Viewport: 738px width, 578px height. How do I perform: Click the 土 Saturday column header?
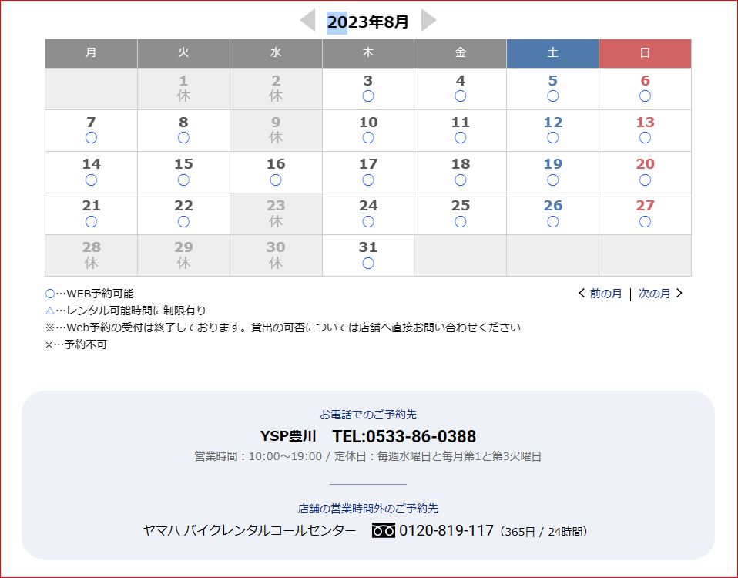point(552,53)
